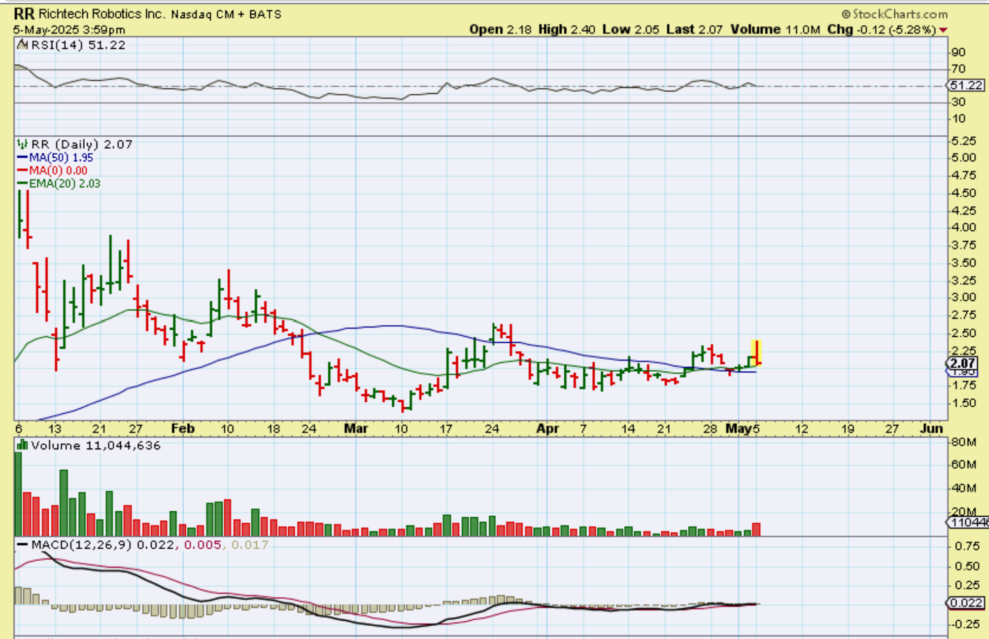Click the red down-arrow change indicator
The width and height of the screenshot is (989, 639).
[943, 30]
